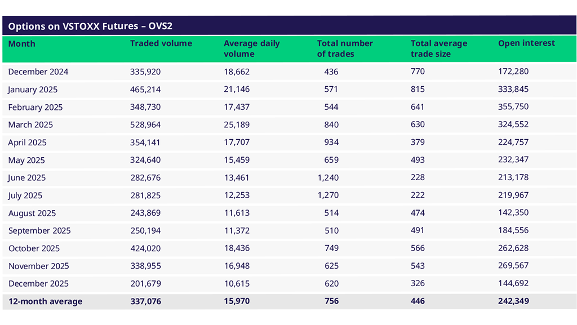This screenshot has height=325, width=577.
Task: Click the May 2025 row label
Action: tap(26, 160)
